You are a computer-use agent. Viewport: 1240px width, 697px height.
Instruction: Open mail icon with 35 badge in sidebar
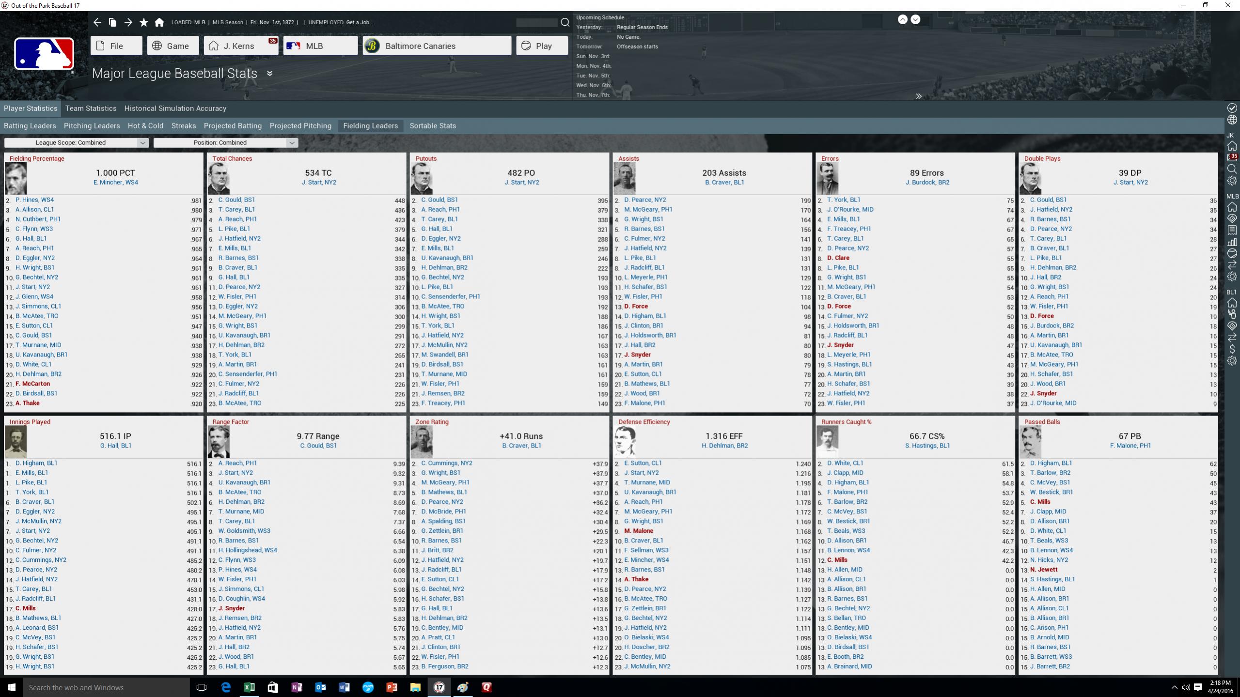(x=1232, y=157)
